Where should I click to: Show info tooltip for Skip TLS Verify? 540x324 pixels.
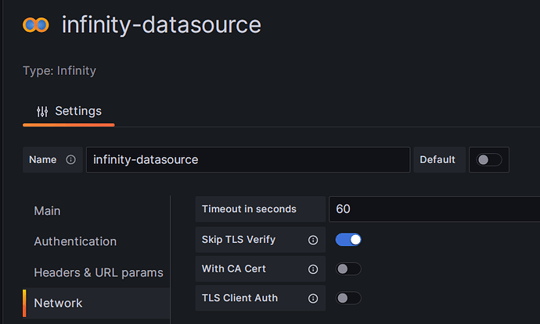pyautogui.click(x=313, y=240)
